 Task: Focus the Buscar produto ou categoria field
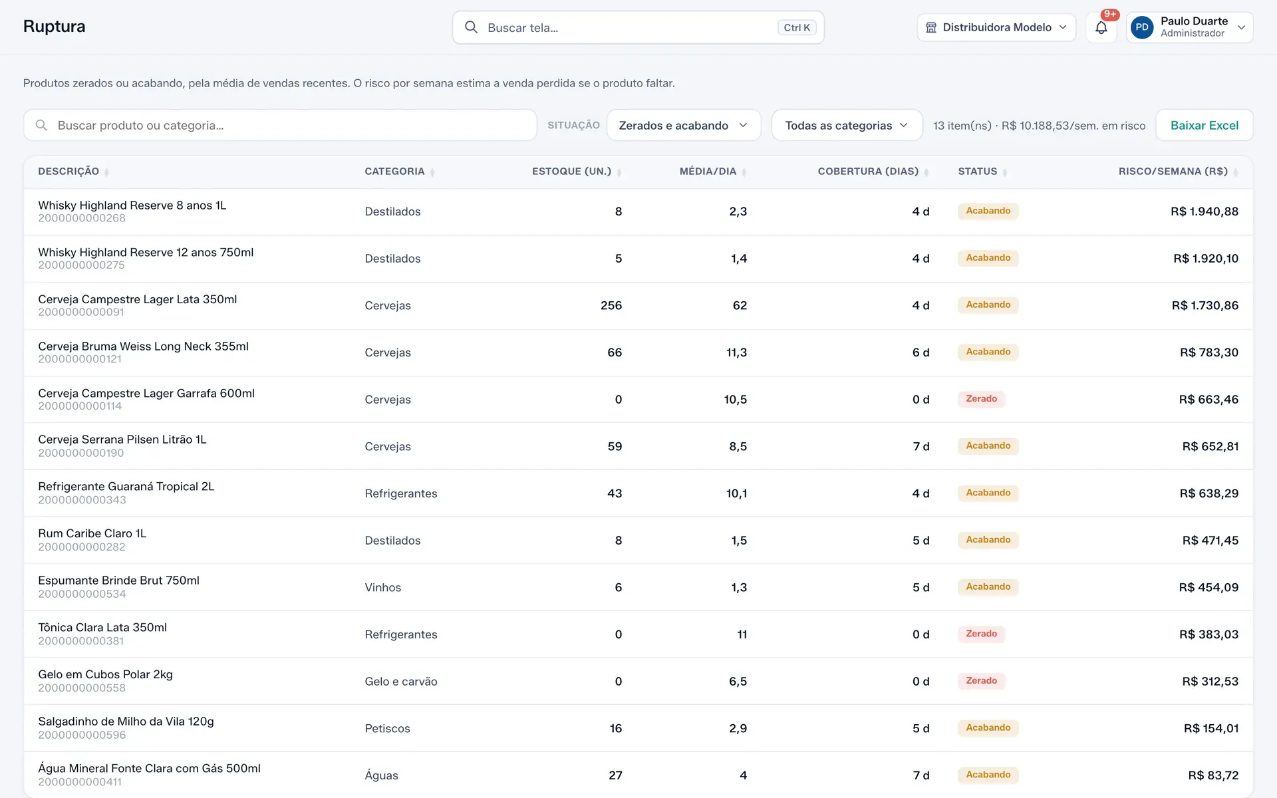click(280, 125)
